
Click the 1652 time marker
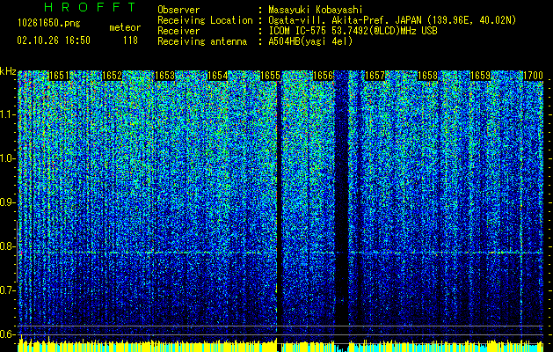(112, 76)
